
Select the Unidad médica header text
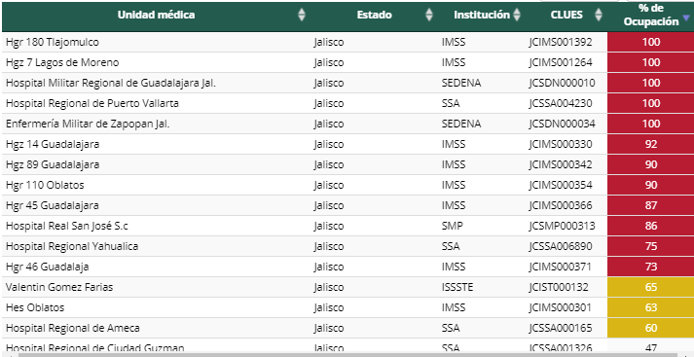[157, 15]
